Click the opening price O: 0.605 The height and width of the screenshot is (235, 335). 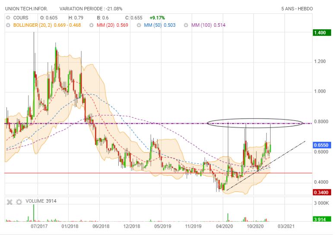tap(49, 18)
